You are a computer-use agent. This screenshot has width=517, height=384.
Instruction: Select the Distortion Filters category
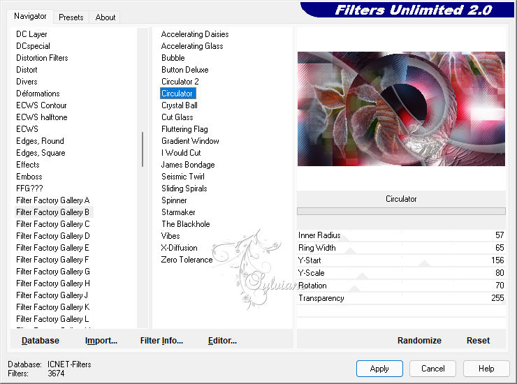[42, 58]
